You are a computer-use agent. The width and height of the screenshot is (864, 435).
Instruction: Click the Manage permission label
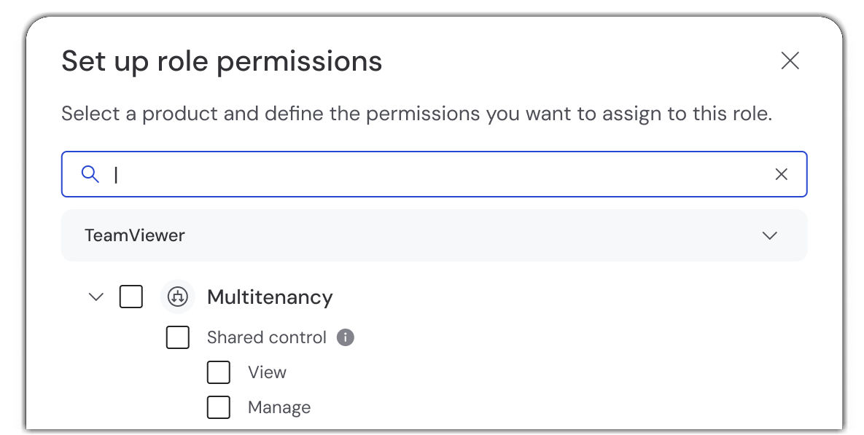pos(279,407)
